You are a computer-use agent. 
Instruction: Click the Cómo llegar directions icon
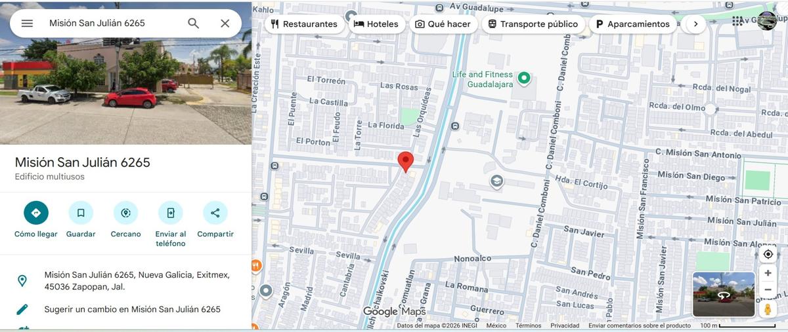click(36, 213)
